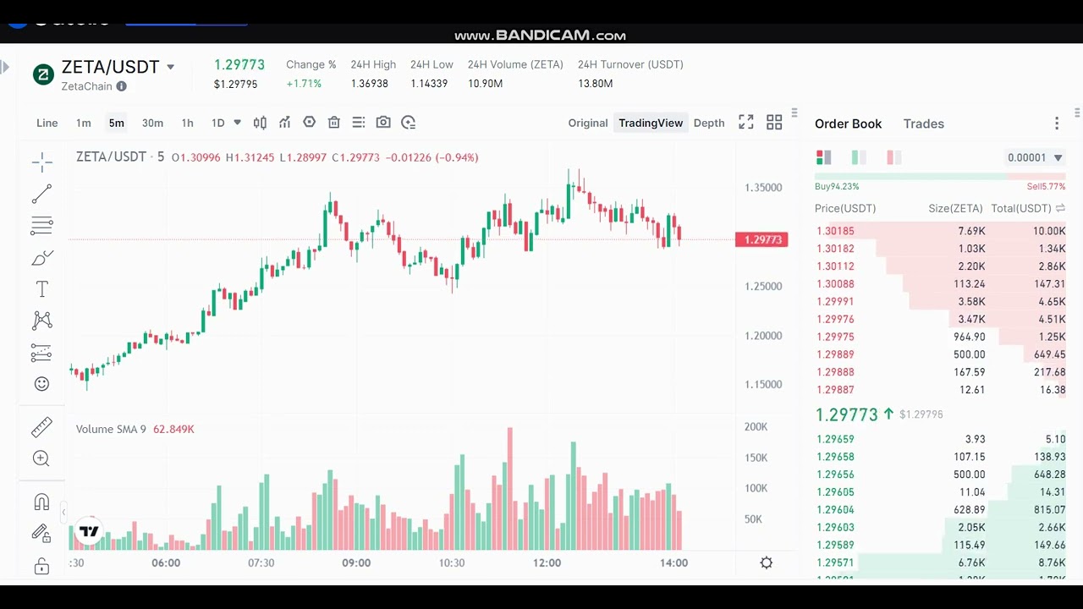
Task: Open the forecasting and measurement tool
Action: 41,353
